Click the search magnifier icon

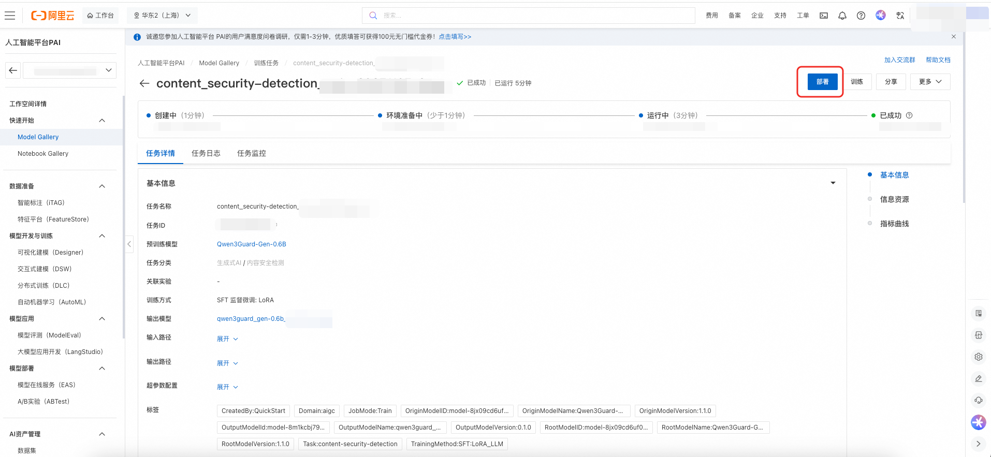(x=373, y=16)
